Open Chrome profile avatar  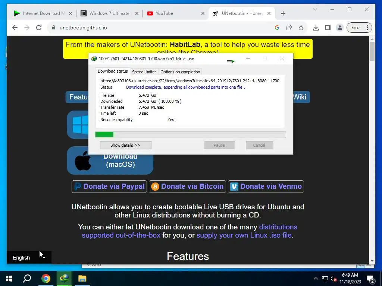pyautogui.click(x=339, y=28)
